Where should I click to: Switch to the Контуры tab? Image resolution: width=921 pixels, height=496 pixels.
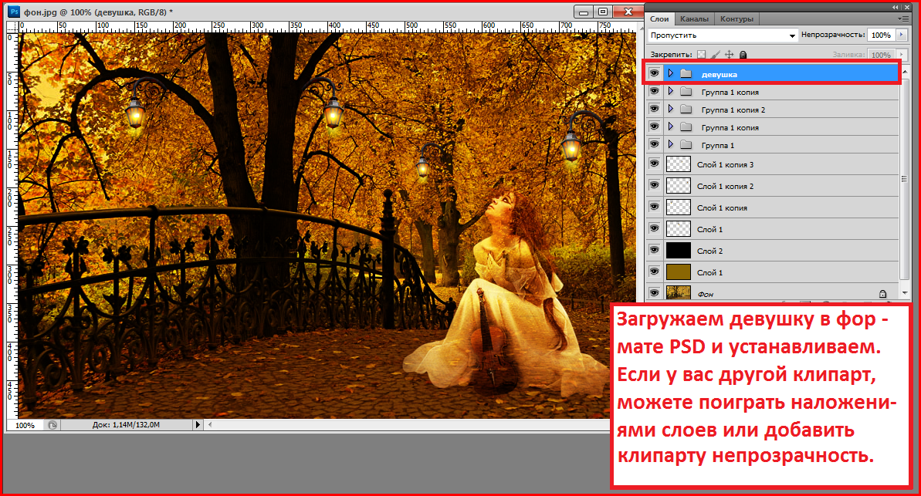click(x=735, y=19)
